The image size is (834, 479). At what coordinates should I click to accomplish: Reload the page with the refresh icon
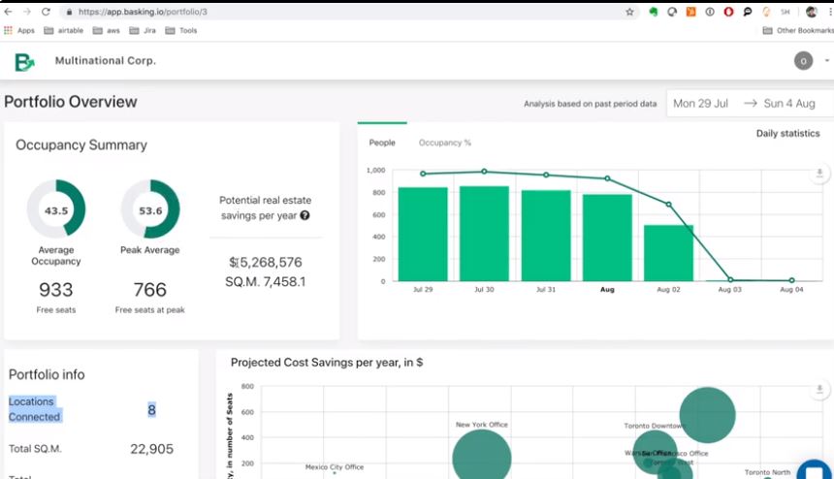click(46, 12)
